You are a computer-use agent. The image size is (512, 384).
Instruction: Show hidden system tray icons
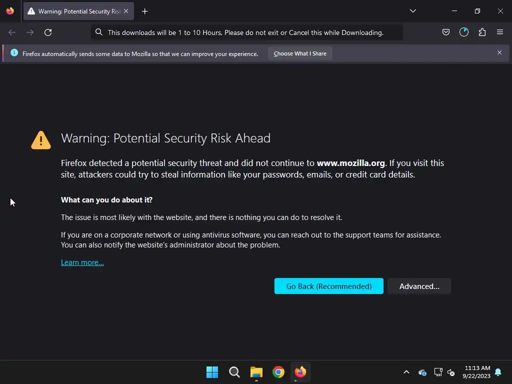406,372
